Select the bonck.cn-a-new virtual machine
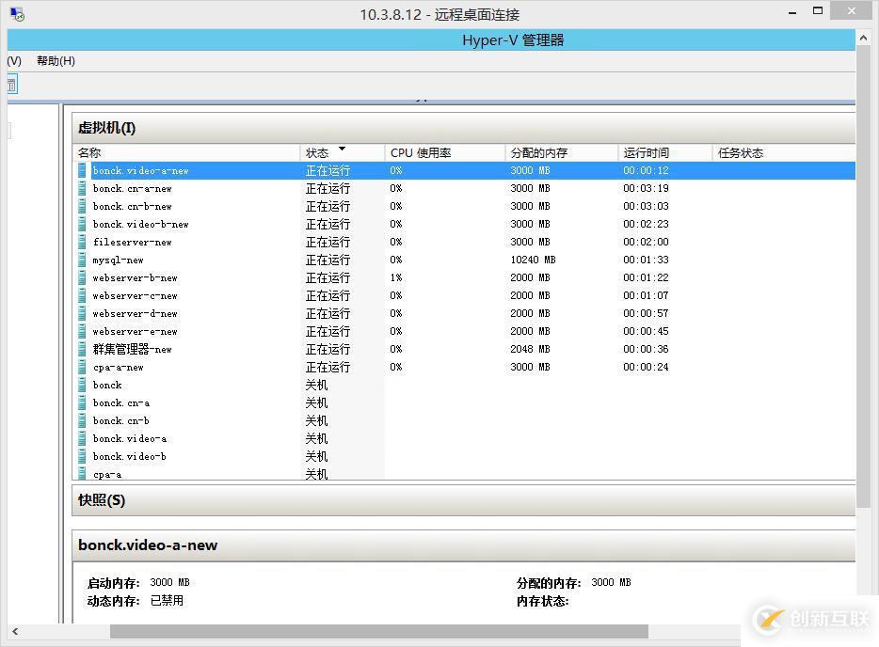 (464, 188)
